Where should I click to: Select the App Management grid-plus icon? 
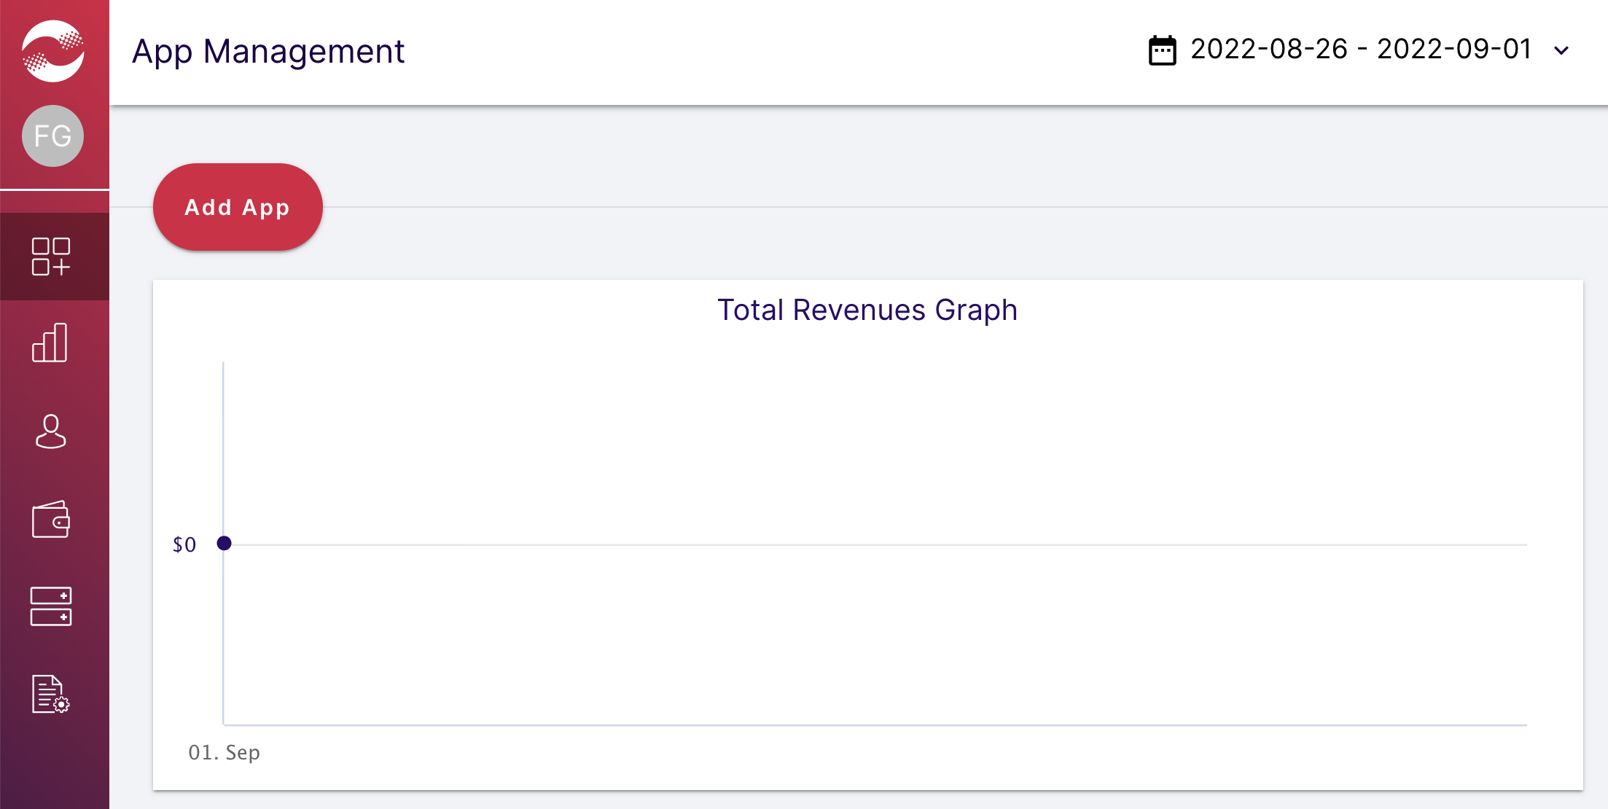click(x=51, y=257)
